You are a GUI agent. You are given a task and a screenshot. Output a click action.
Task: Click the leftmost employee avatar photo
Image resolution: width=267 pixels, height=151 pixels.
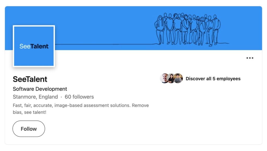164,78
